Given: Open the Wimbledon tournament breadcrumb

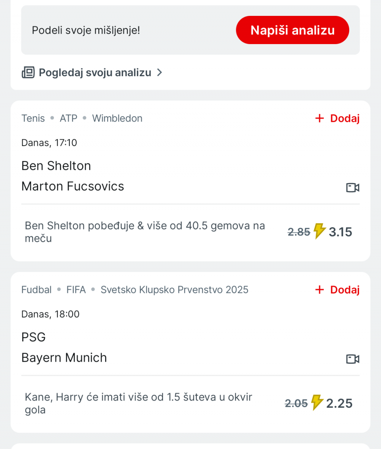Looking at the screenshot, I should click(117, 118).
